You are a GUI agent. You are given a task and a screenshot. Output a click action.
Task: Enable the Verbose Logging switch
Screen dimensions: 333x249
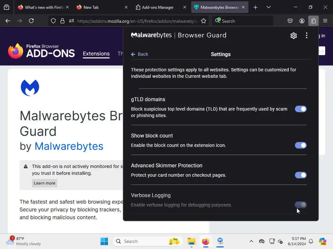coord(300,205)
